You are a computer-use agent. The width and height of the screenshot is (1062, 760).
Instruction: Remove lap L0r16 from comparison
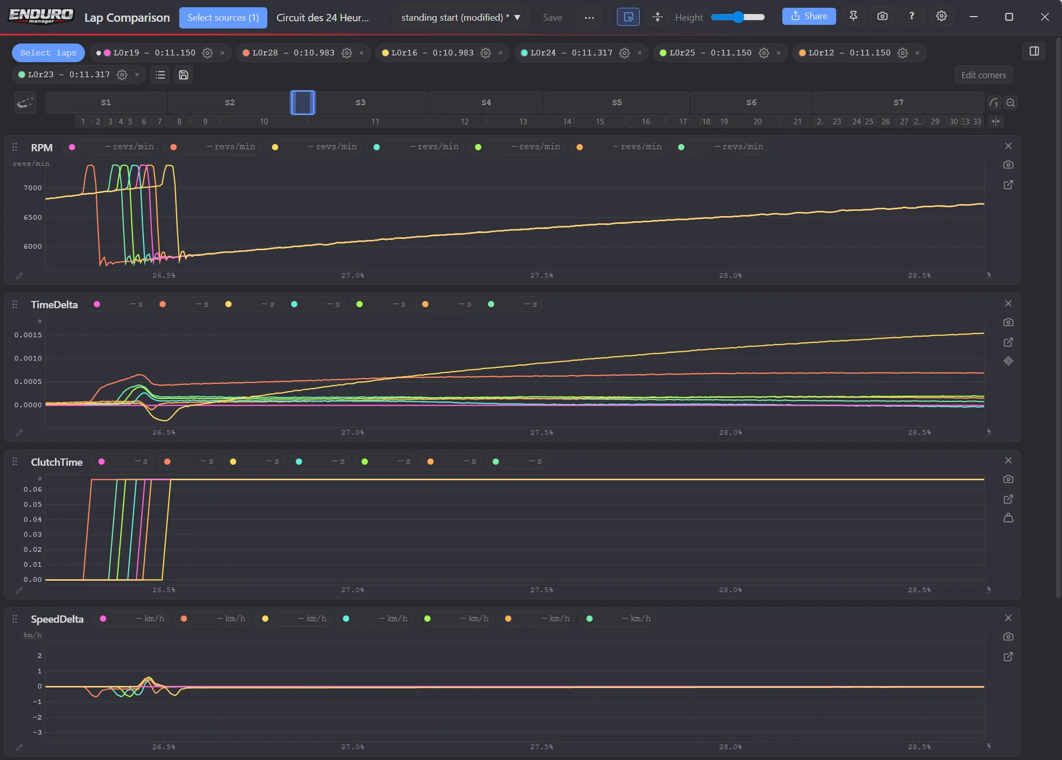pyautogui.click(x=500, y=53)
